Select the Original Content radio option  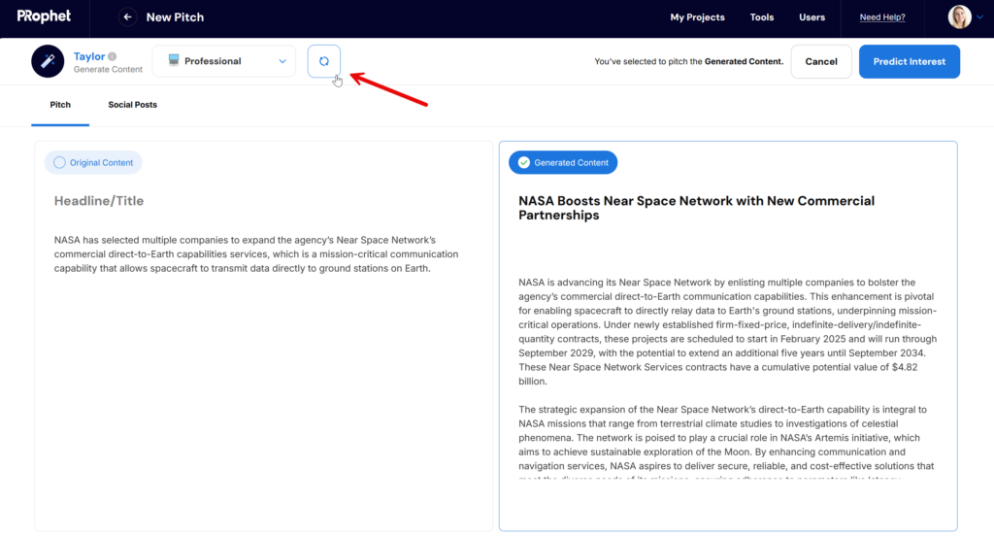(x=93, y=162)
